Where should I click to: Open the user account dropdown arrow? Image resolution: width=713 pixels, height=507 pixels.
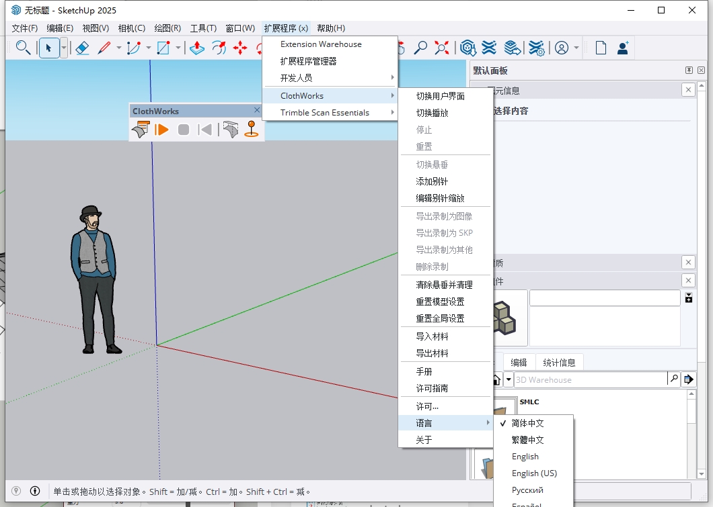pyautogui.click(x=576, y=48)
